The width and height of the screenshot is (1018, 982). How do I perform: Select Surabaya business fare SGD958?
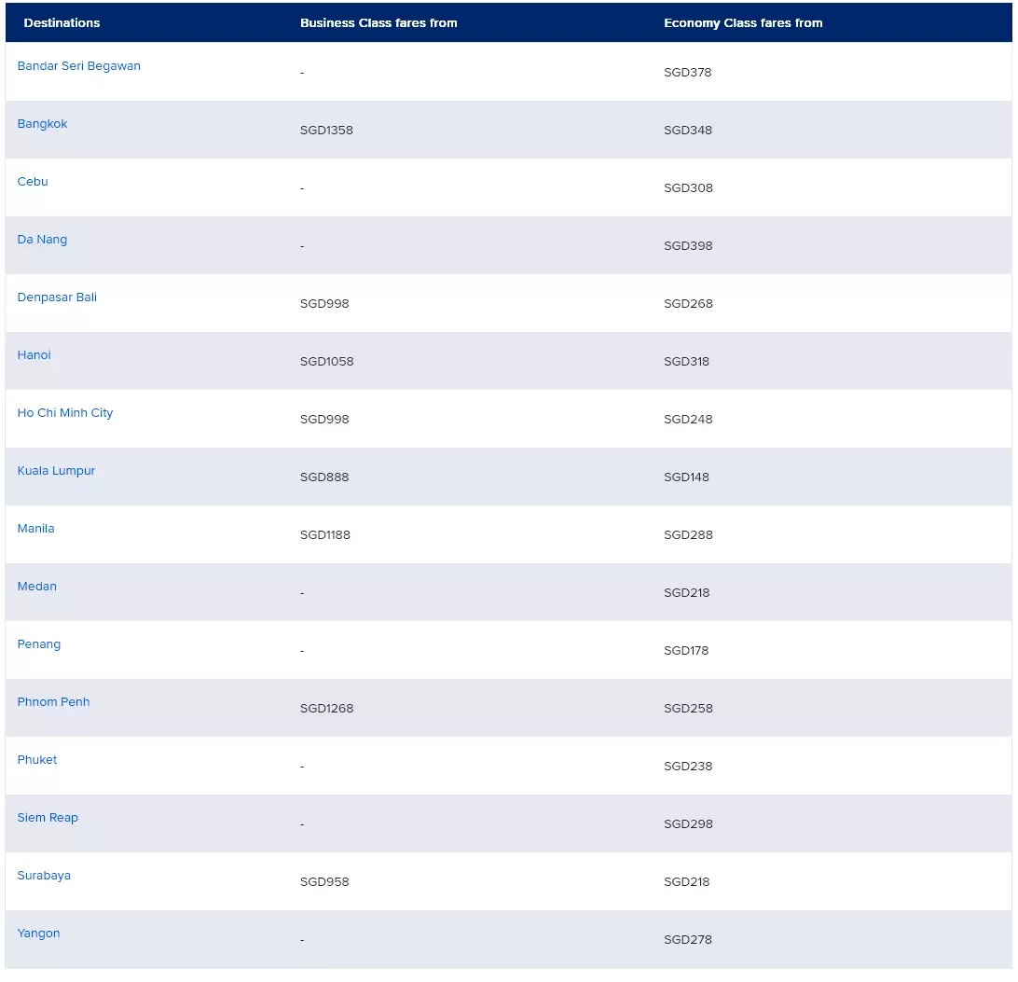[x=324, y=881]
